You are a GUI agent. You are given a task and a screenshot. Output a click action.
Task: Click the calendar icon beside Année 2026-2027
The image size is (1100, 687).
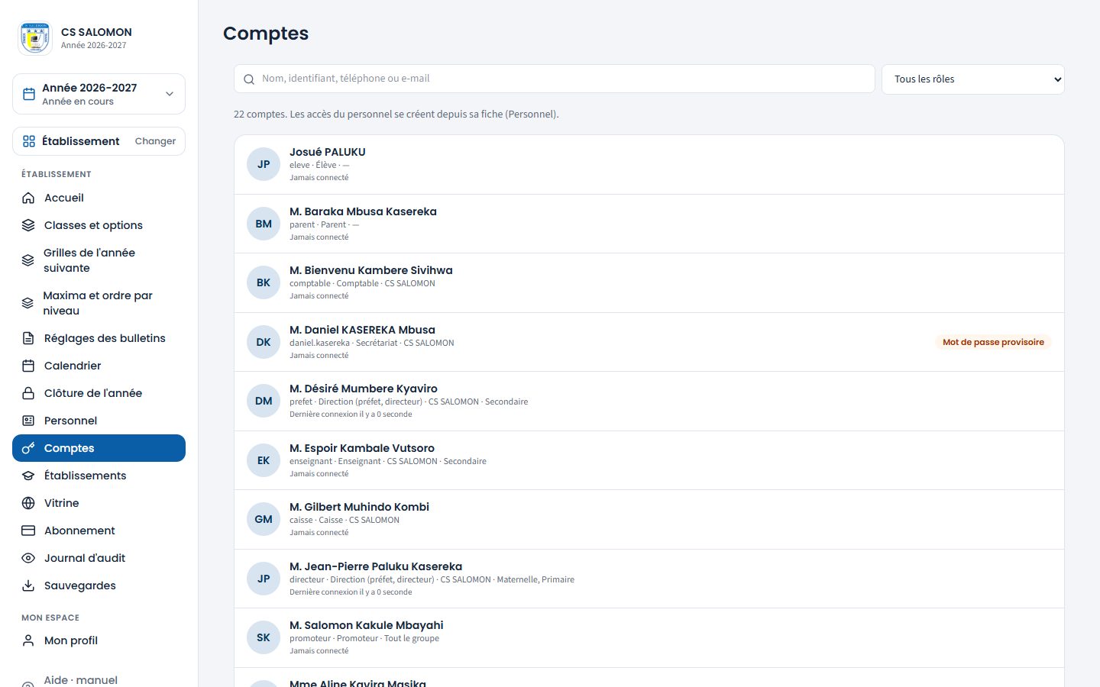click(29, 94)
